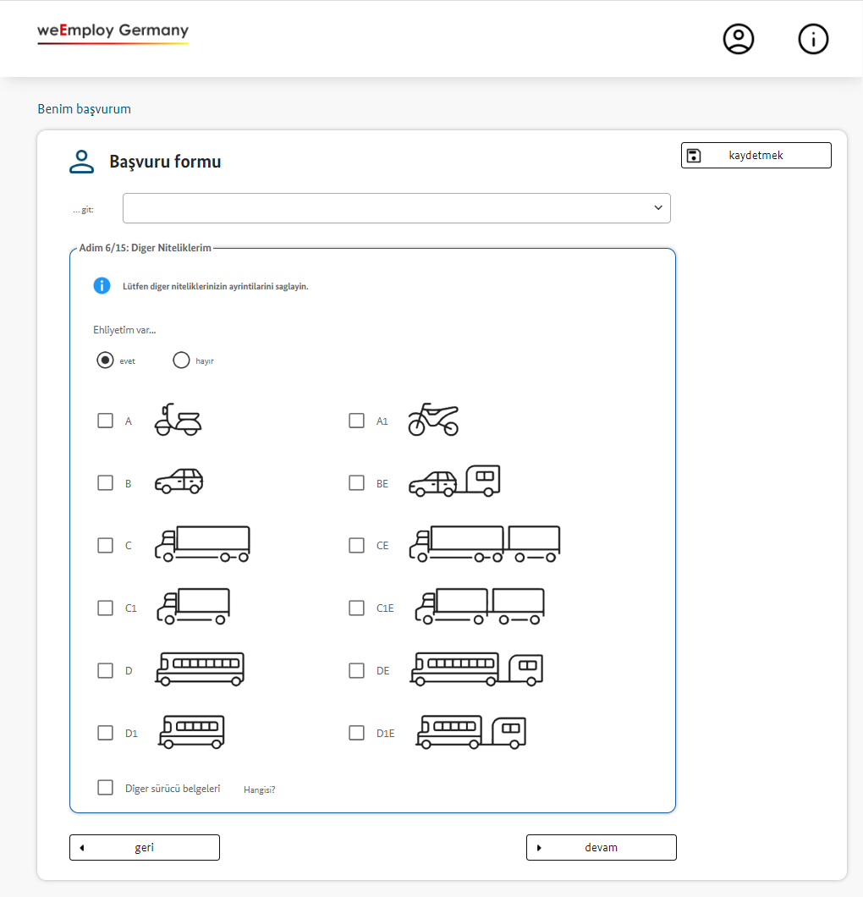Click the person icon next to Başvuru formu

(82, 162)
